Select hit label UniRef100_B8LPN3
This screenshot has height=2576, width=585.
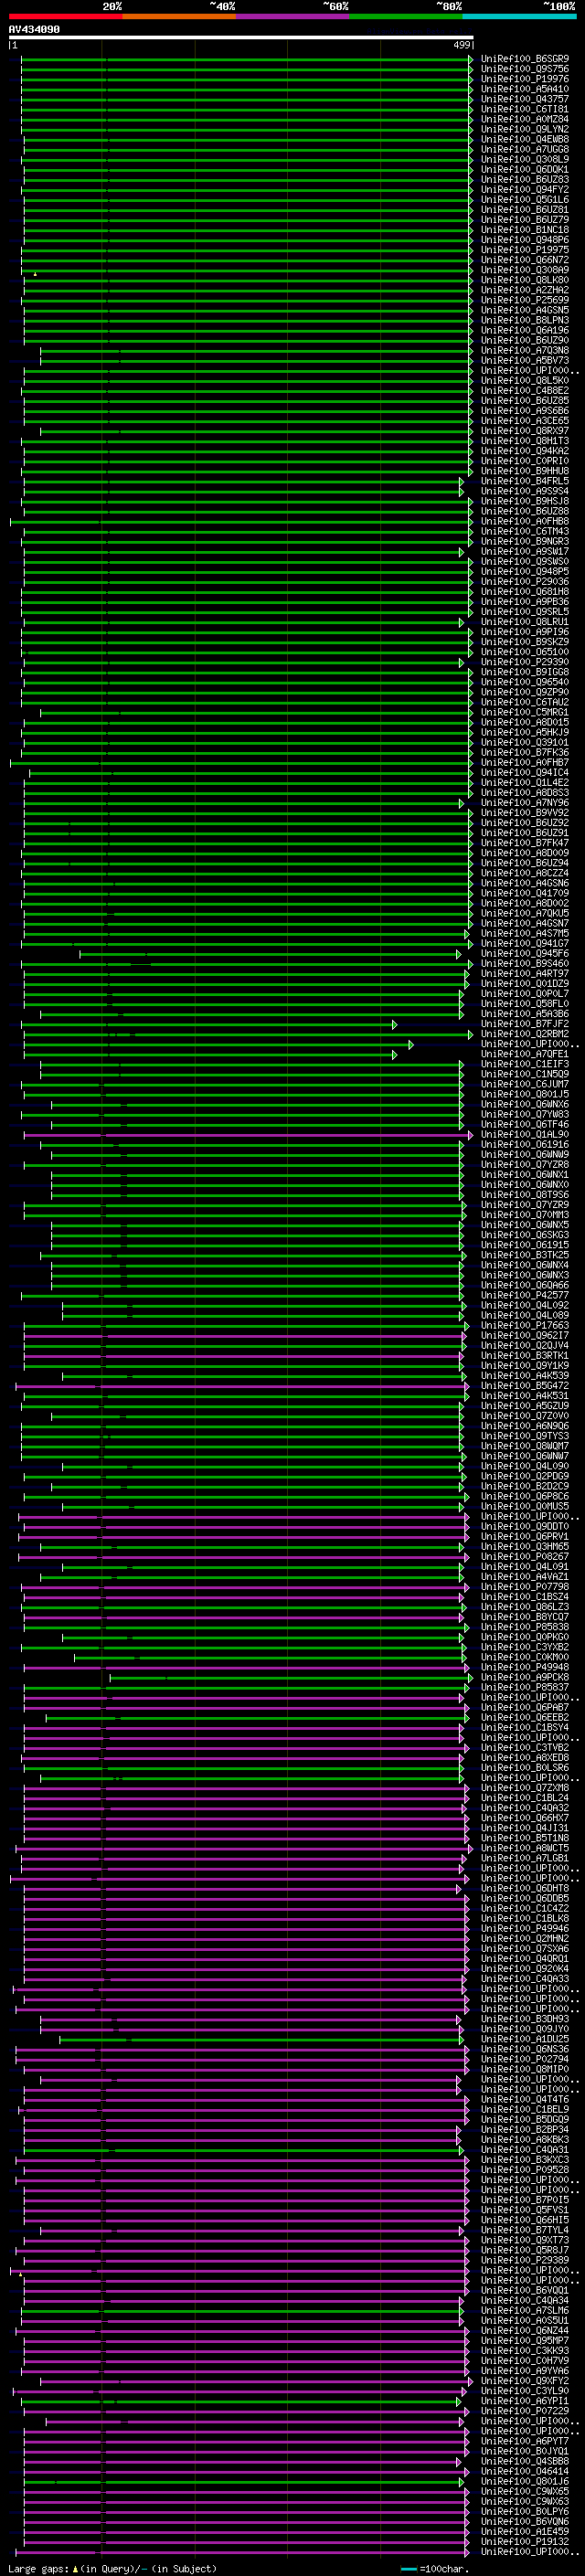click(525, 320)
